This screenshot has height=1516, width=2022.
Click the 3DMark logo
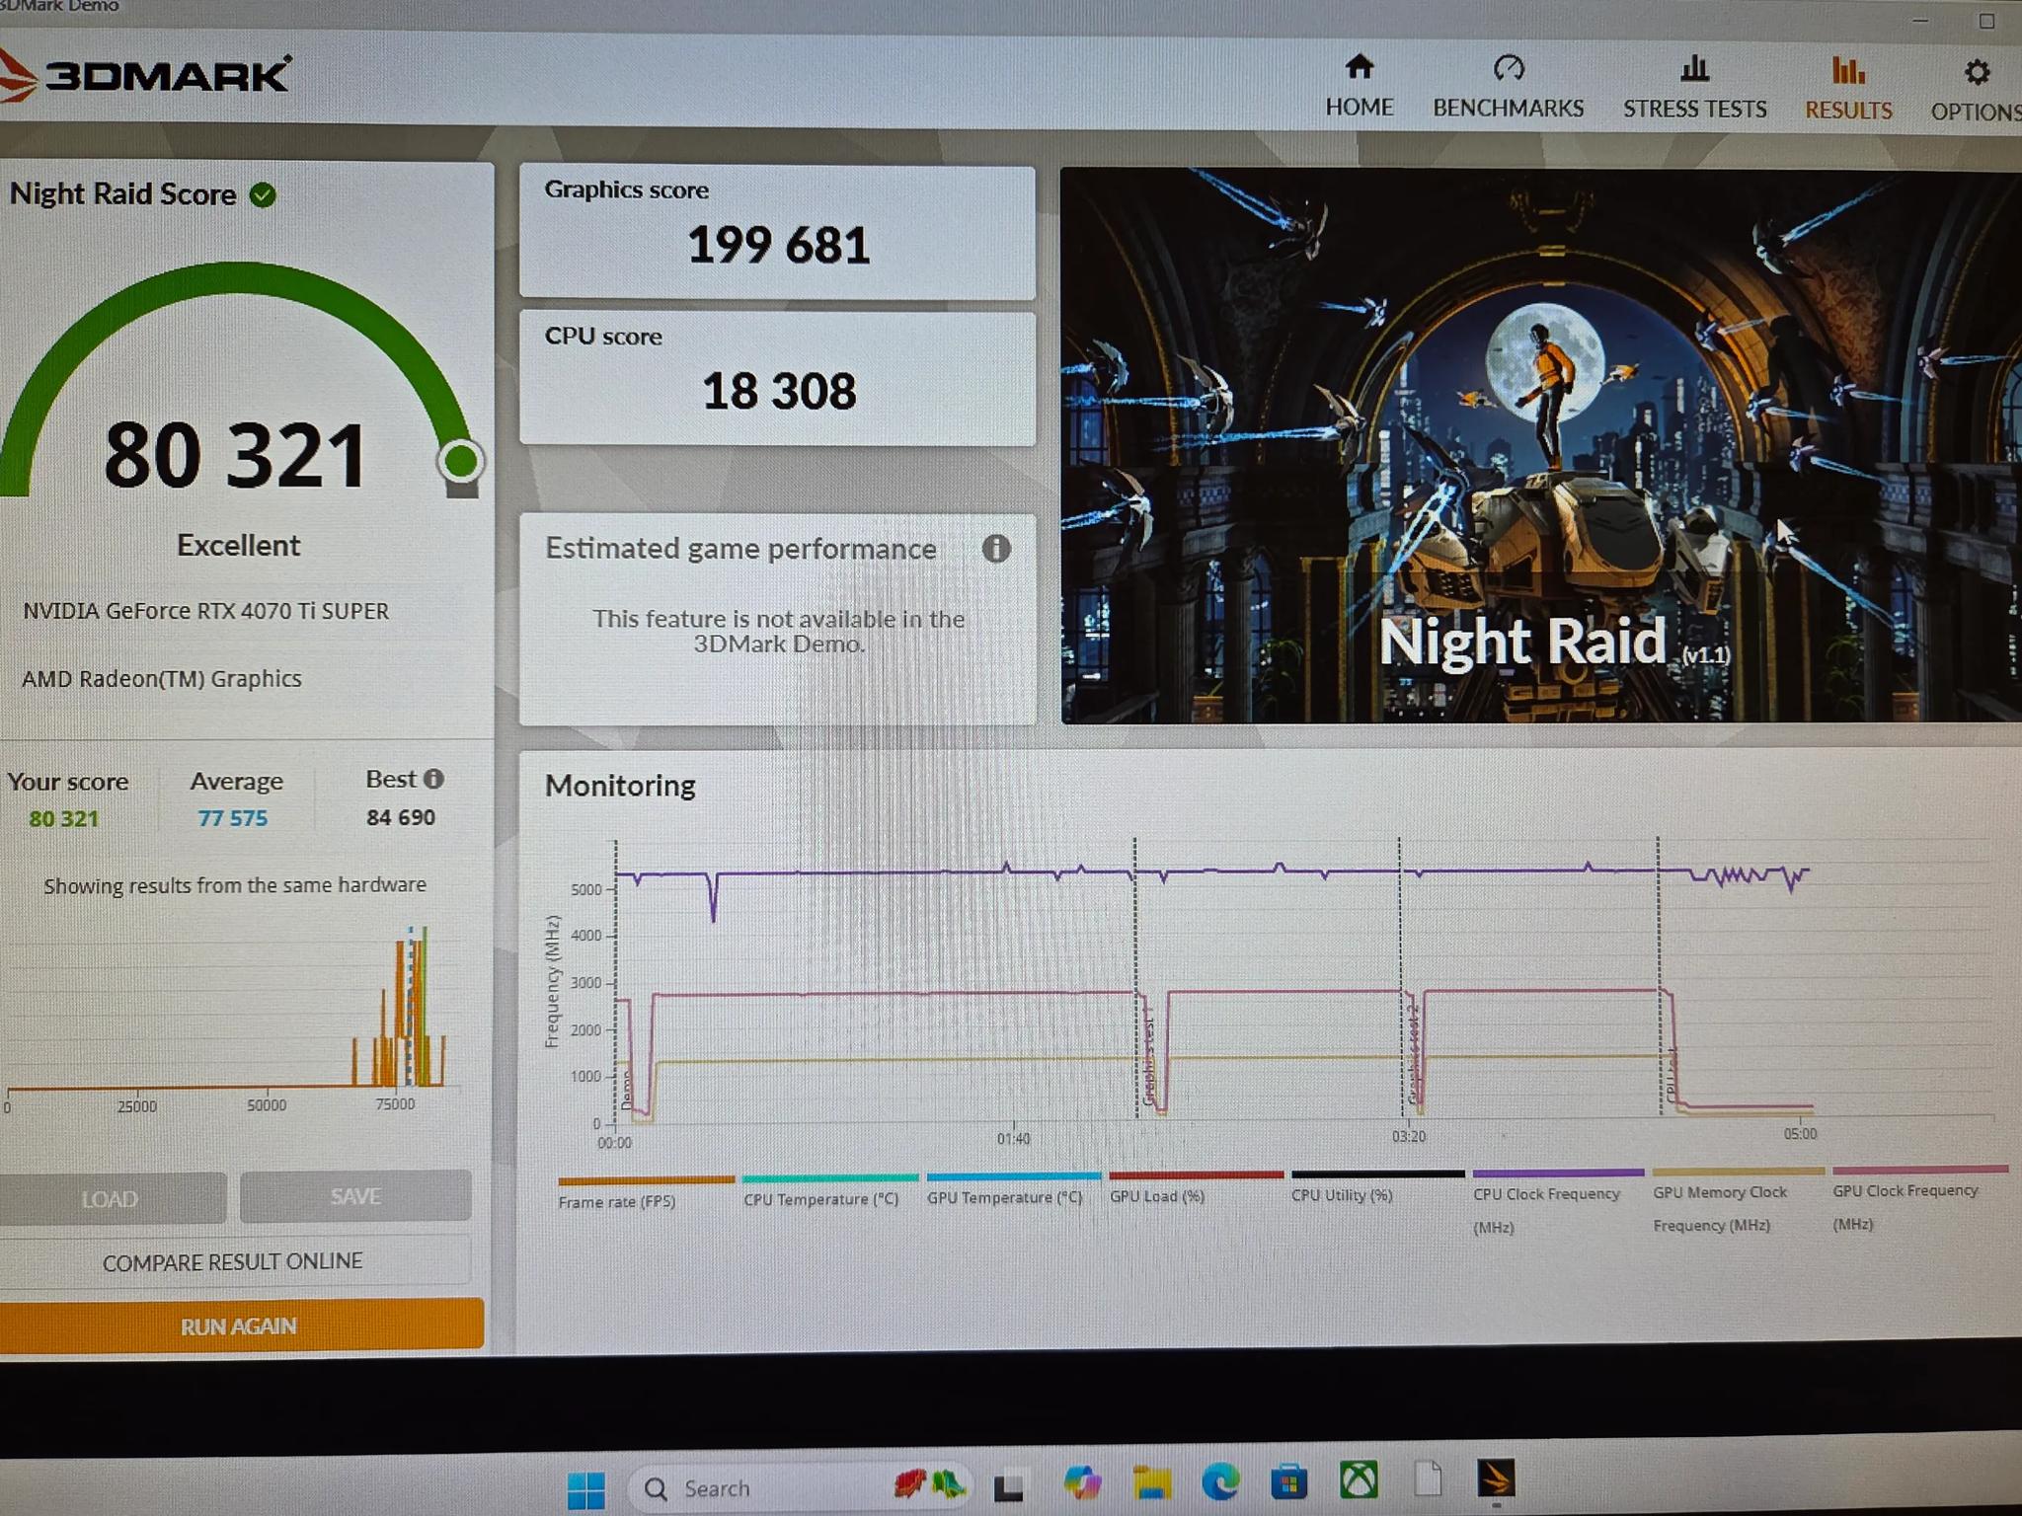146,76
